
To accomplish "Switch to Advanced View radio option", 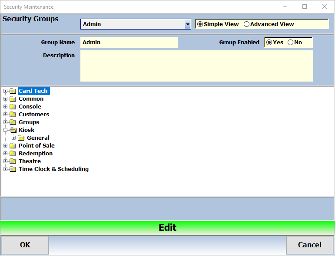I will [247, 24].
